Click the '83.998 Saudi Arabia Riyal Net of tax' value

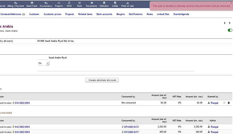coord(55,41)
